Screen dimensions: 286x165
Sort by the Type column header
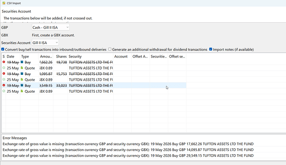[x=29, y=57]
